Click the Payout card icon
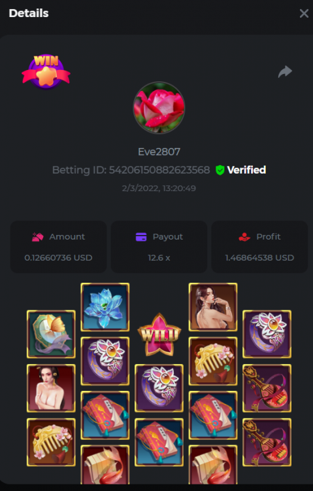Image resolution: width=313 pixels, height=491 pixels. click(141, 237)
